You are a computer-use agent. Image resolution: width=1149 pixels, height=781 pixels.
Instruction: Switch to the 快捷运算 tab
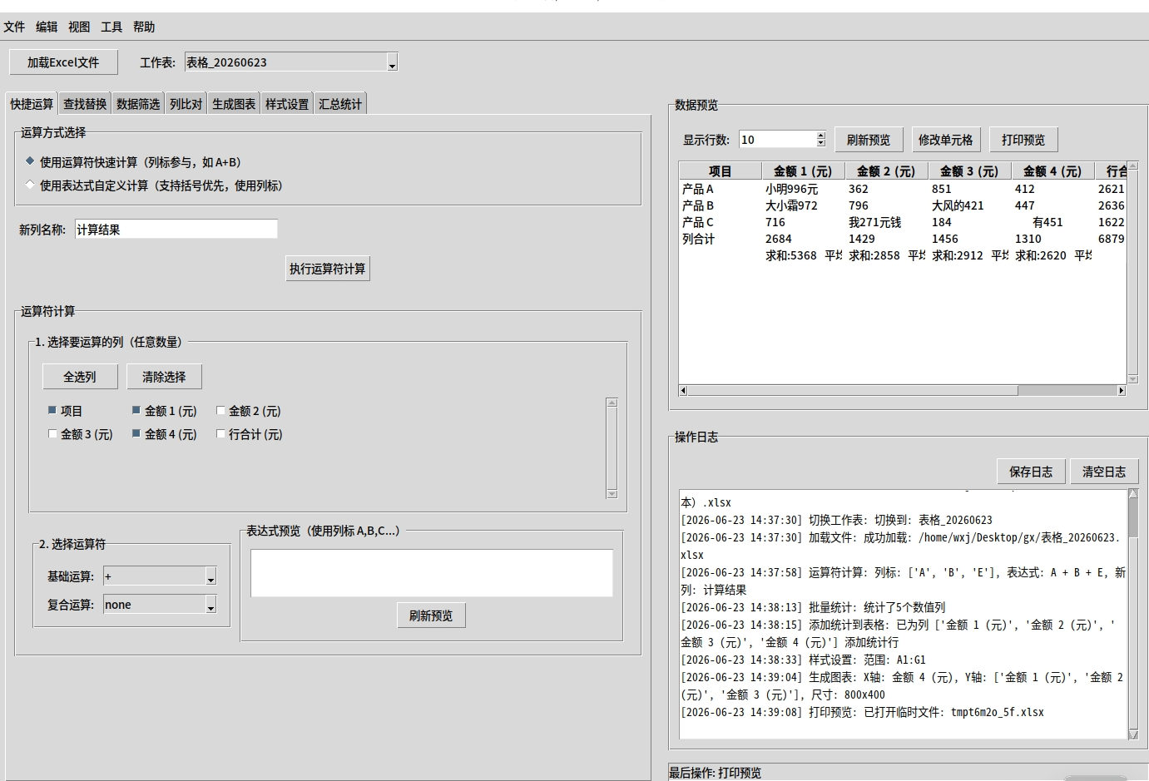click(32, 104)
